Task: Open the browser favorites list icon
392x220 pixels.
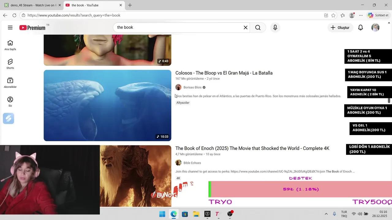Action: click(x=343, y=15)
